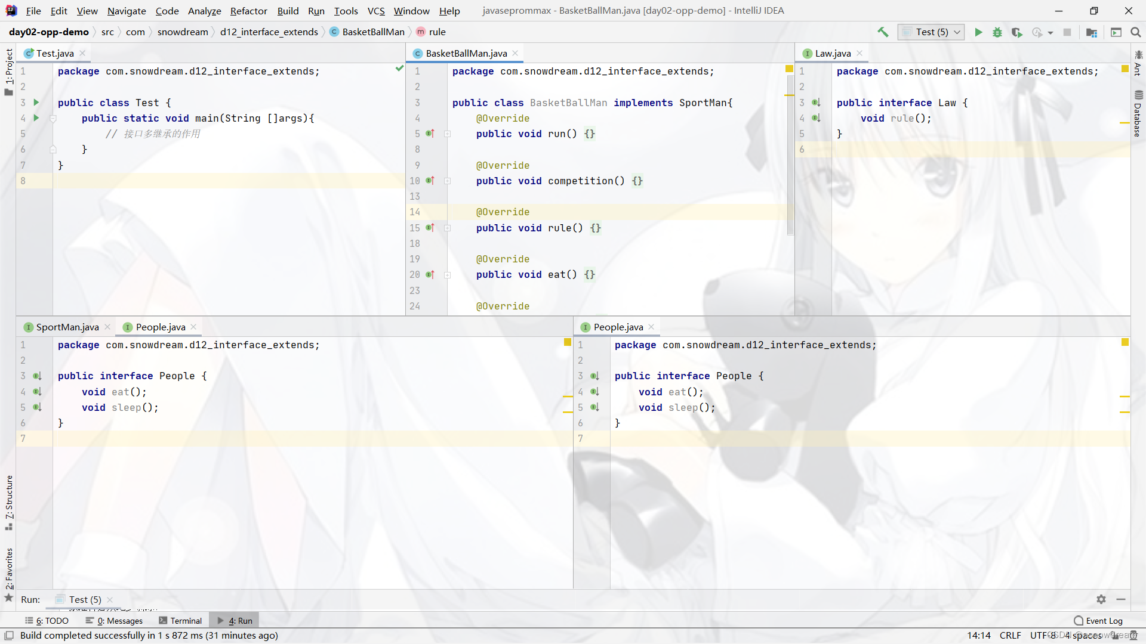Click the d12_interface_extends breadcrumb
Screen dimensions: 1146x644
tap(269, 32)
